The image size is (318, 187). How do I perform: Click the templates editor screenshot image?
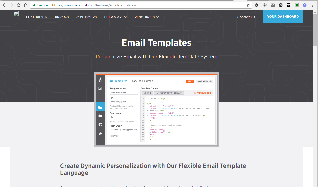click(x=157, y=110)
